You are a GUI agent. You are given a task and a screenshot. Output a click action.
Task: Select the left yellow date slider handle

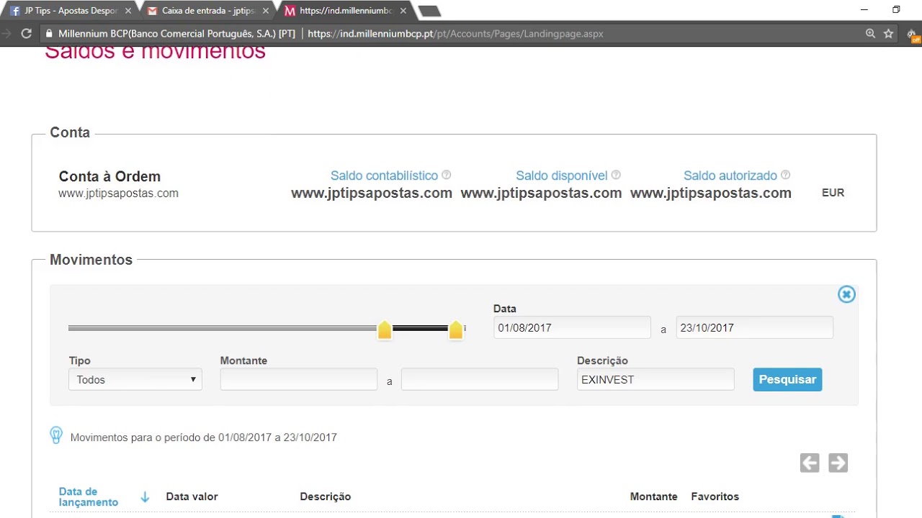[x=385, y=330]
